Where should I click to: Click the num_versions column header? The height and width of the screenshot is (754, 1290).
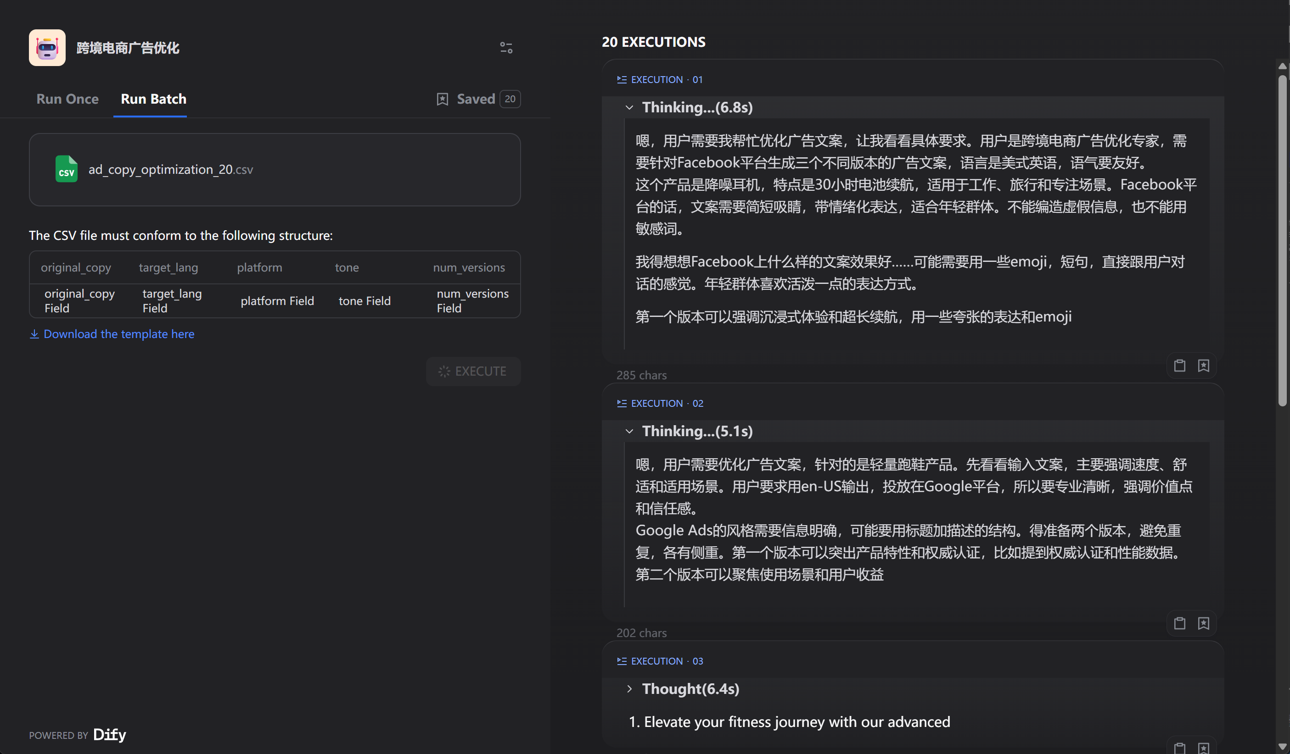coord(469,267)
